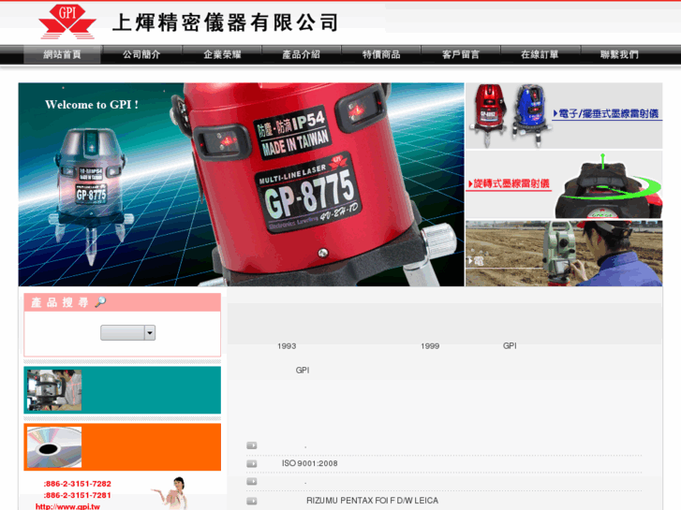The height and width of the screenshot is (510, 681).
Task: Go to 企業榮耀 page
Action: tap(222, 54)
